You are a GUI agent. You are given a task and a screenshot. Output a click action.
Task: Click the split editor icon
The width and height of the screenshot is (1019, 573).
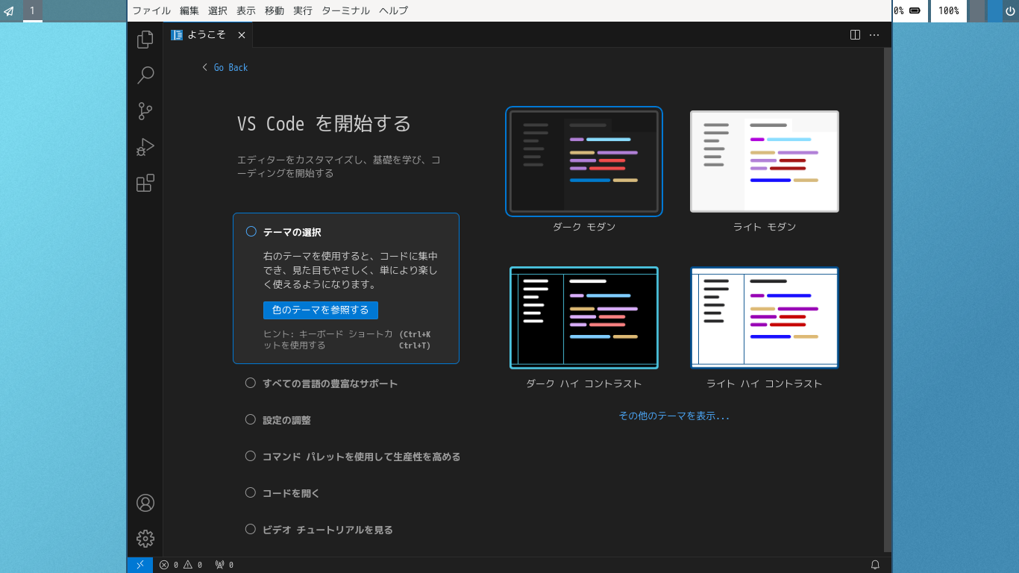click(x=856, y=34)
